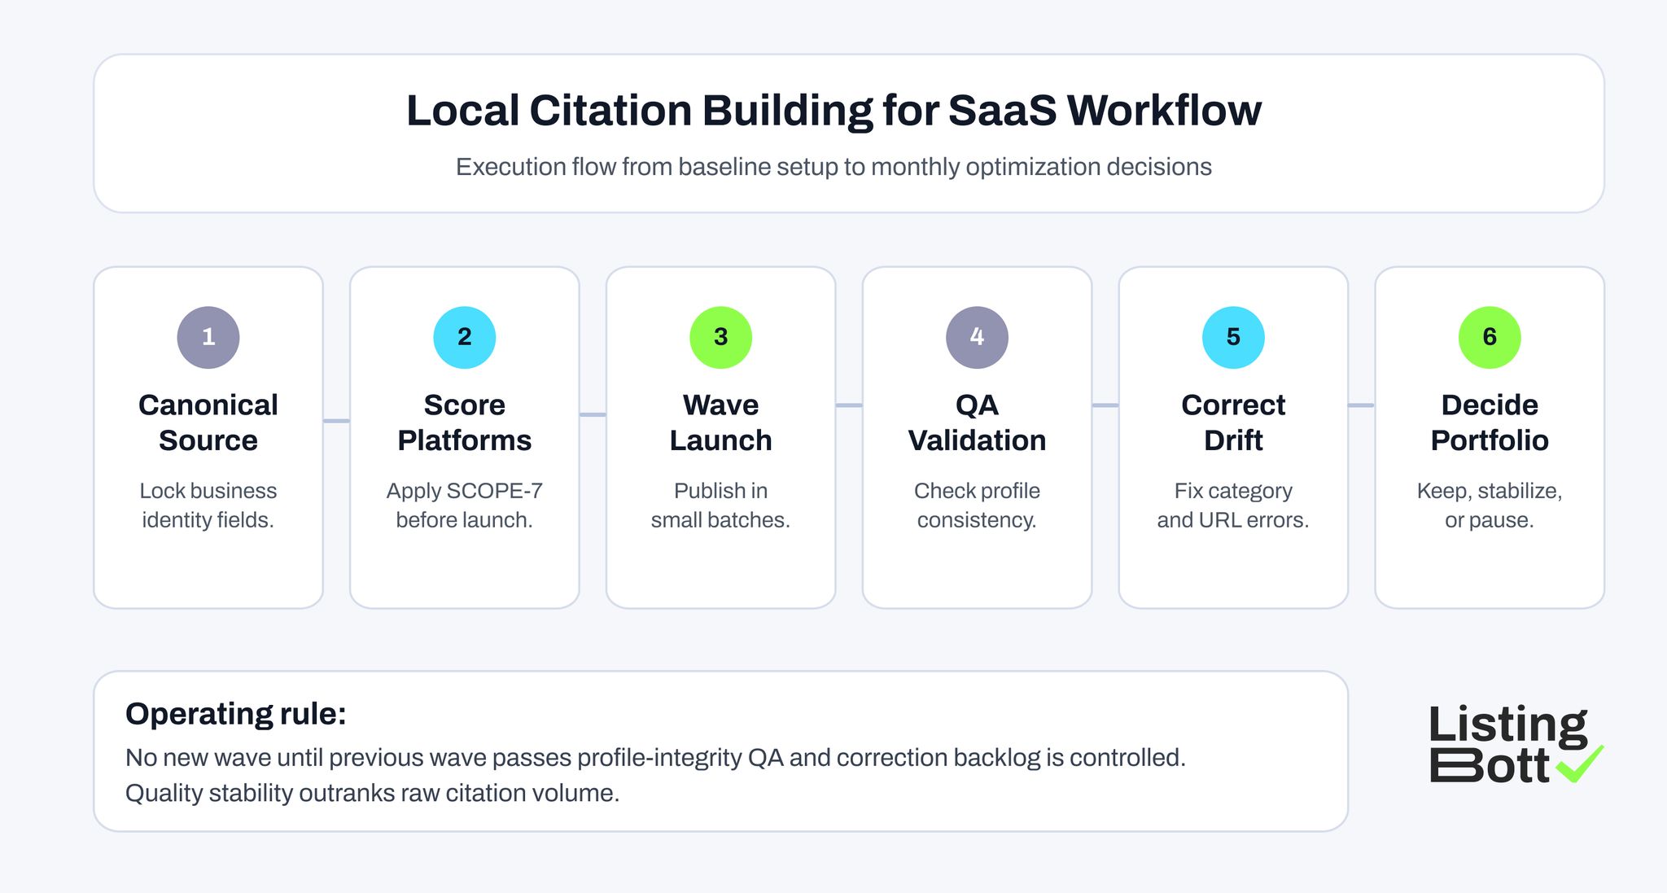Select the green circle numbered 6

1490,336
